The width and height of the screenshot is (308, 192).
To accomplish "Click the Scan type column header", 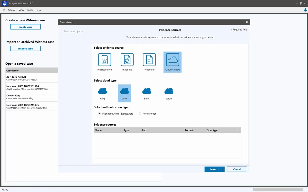I will [214, 130].
